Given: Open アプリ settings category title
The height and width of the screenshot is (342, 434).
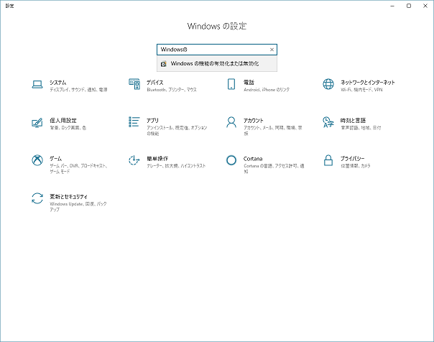Looking at the screenshot, I should tap(152, 121).
